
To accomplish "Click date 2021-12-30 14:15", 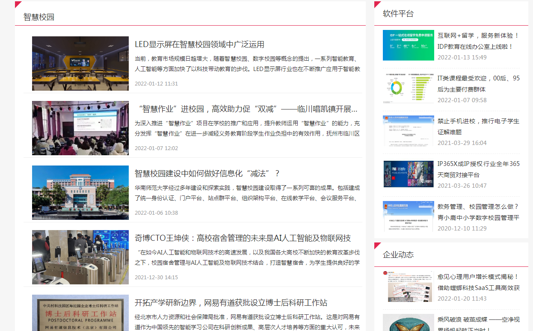I will click(156, 278).
